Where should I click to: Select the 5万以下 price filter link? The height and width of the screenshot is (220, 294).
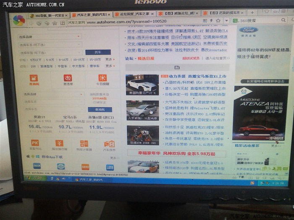36,60
